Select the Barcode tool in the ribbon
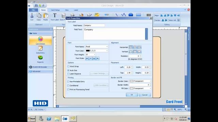The height and width of the screenshot is (122, 218). [x=149, y=15]
